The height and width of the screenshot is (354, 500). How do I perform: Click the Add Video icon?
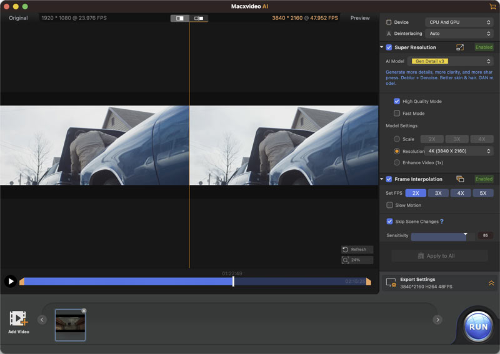(19, 319)
